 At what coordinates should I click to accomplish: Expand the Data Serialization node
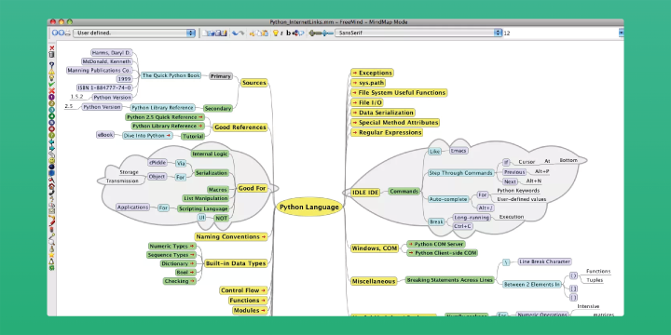383,113
